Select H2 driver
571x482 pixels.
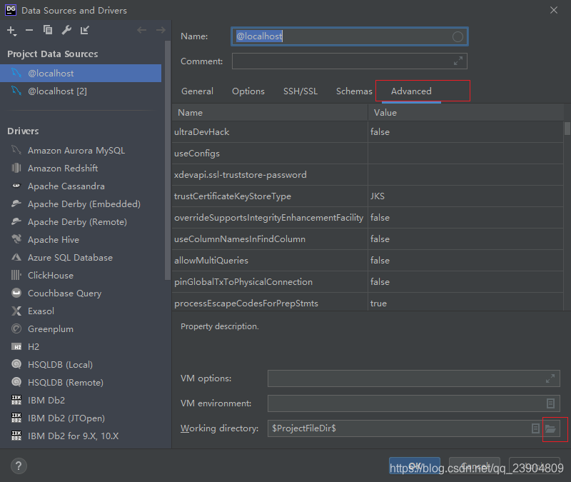(82, 347)
